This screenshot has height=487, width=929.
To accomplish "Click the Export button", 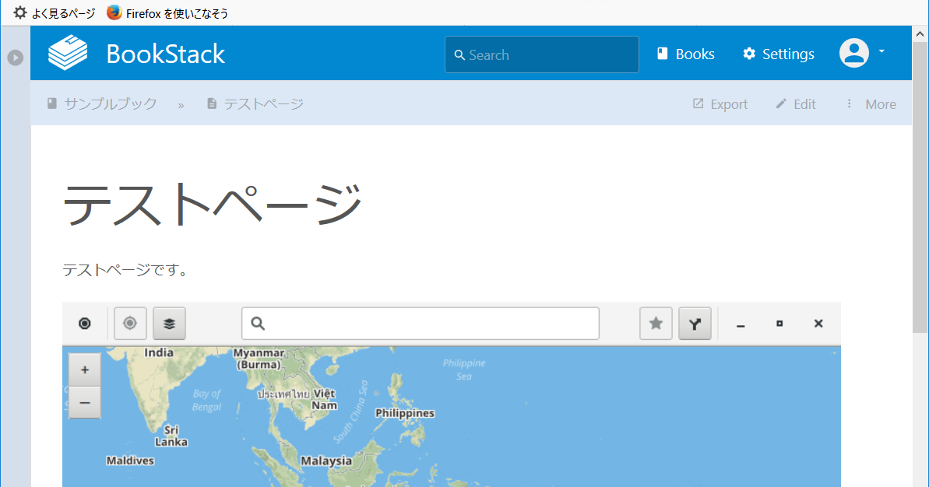I will [719, 103].
